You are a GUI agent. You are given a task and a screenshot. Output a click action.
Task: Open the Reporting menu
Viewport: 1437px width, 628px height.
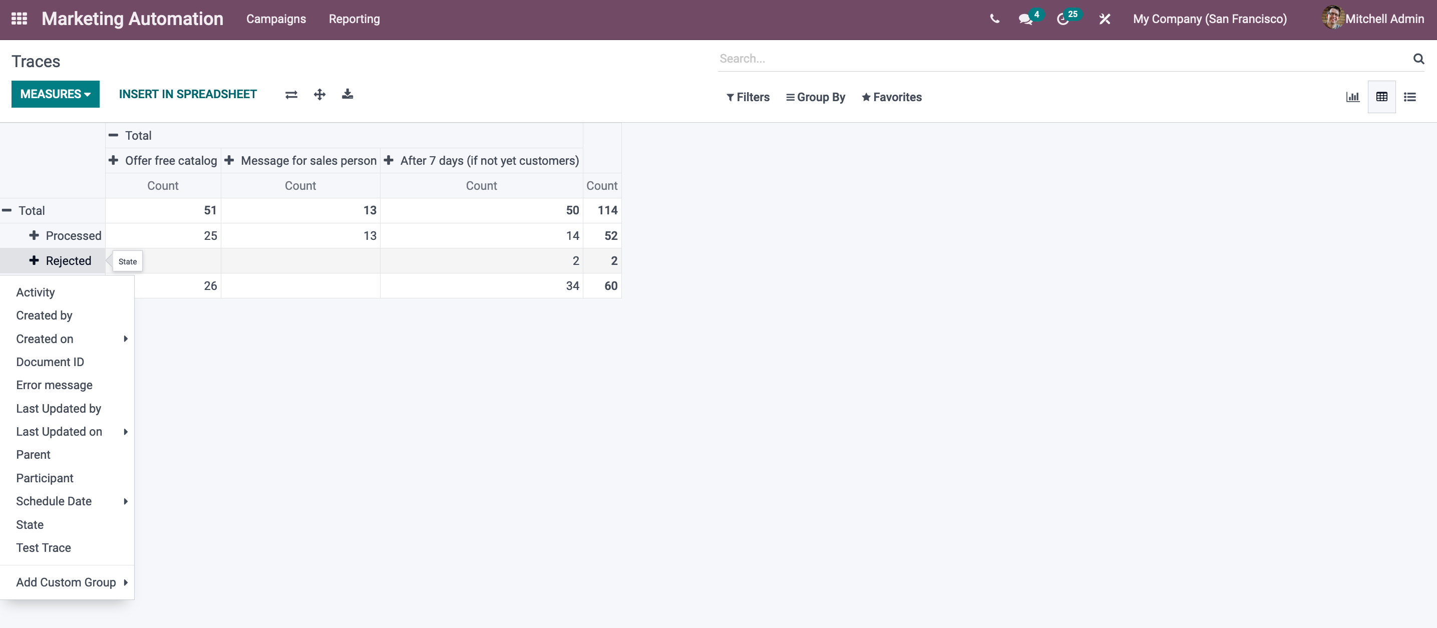click(354, 19)
